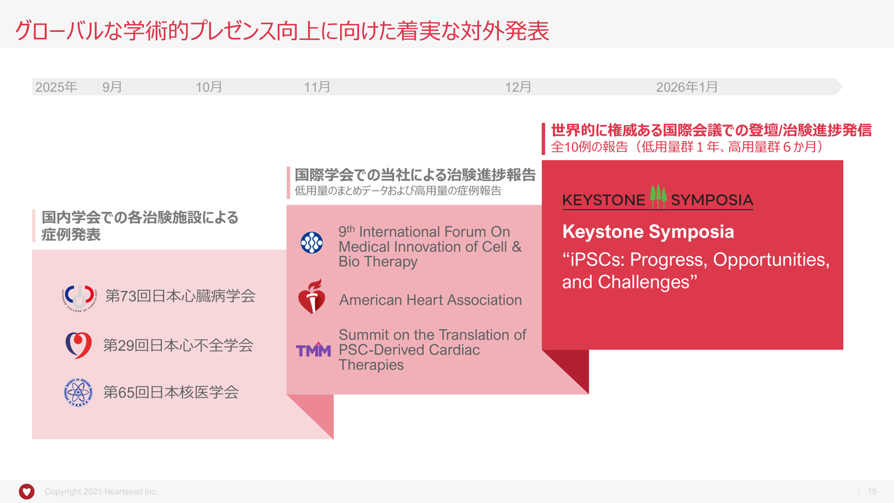Click the 第73回日本心臓病学会 text

pos(180,296)
